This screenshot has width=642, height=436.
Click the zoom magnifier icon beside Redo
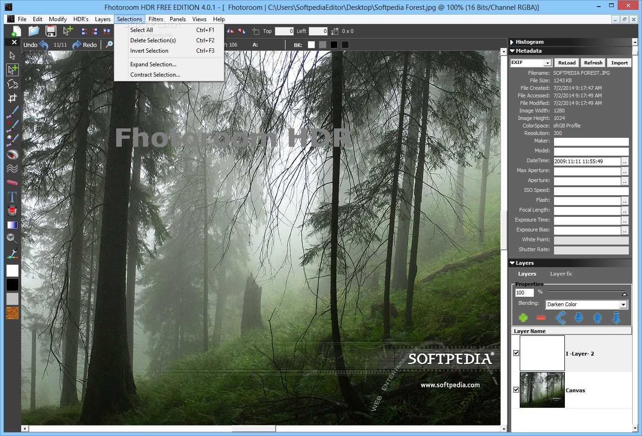pyautogui.click(x=109, y=45)
